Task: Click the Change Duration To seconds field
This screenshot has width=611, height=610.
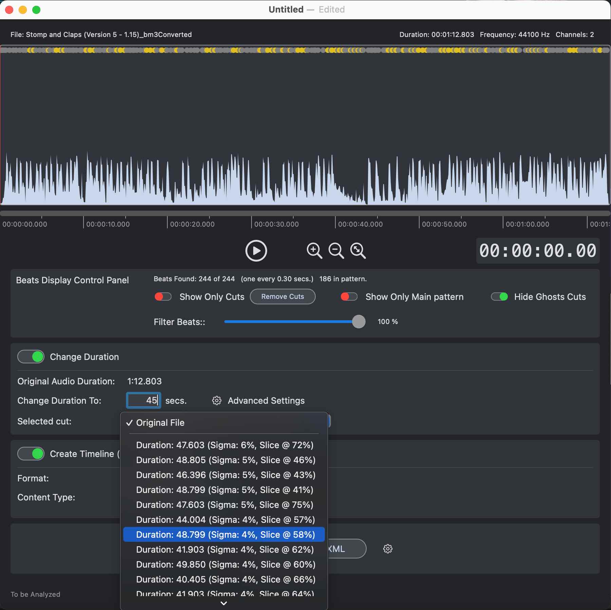Action: [x=144, y=400]
